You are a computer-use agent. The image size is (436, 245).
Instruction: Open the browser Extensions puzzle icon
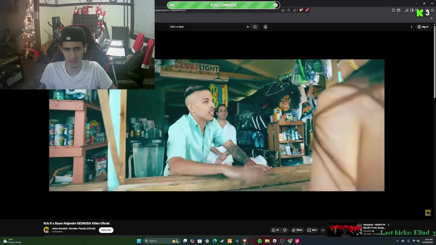point(393,10)
